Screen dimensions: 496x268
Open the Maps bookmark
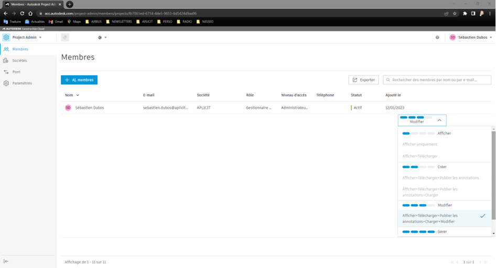click(x=74, y=21)
